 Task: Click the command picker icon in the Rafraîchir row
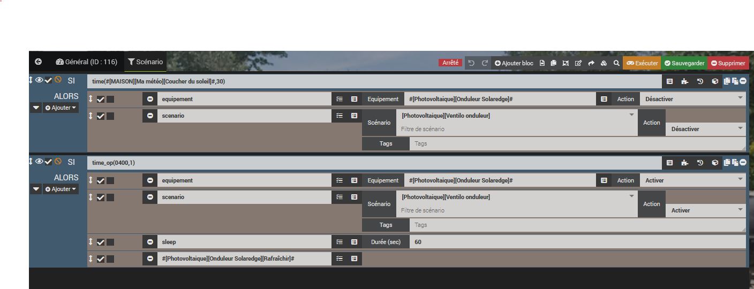pyautogui.click(x=354, y=259)
